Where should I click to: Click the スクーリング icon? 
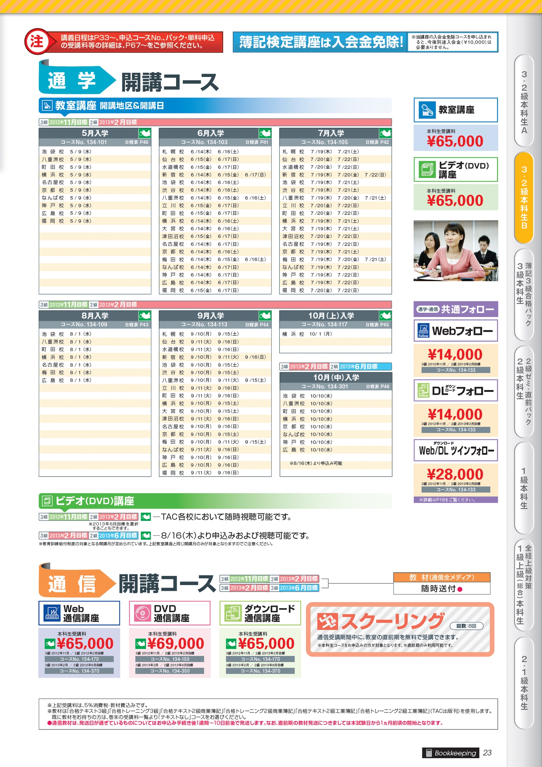(327, 621)
